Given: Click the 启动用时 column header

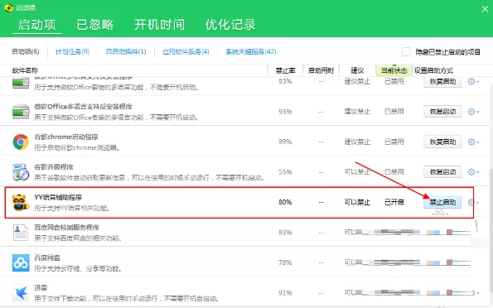Looking at the screenshot, I should 321,70.
